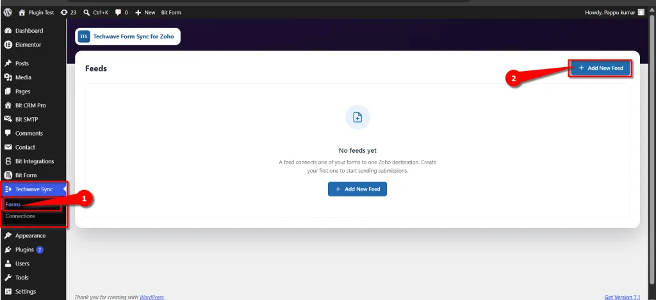Viewport: 656px width, 300px height.
Task: Click the Posts menu label
Action: point(22,63)
